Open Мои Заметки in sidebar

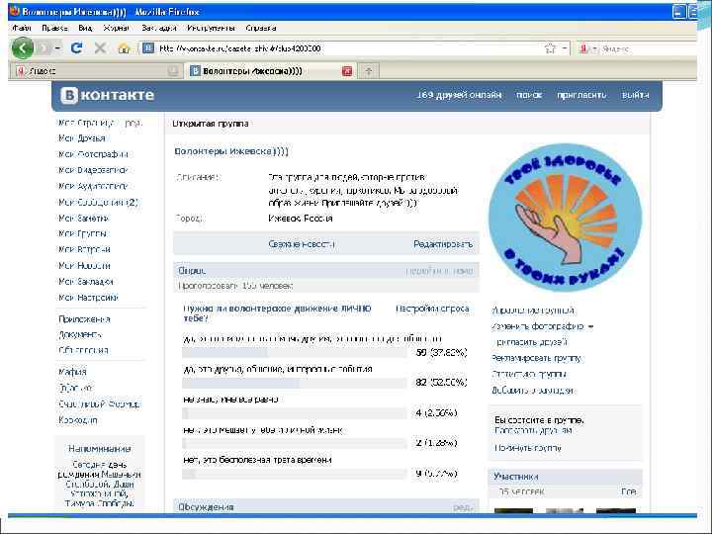pos(83,218)
